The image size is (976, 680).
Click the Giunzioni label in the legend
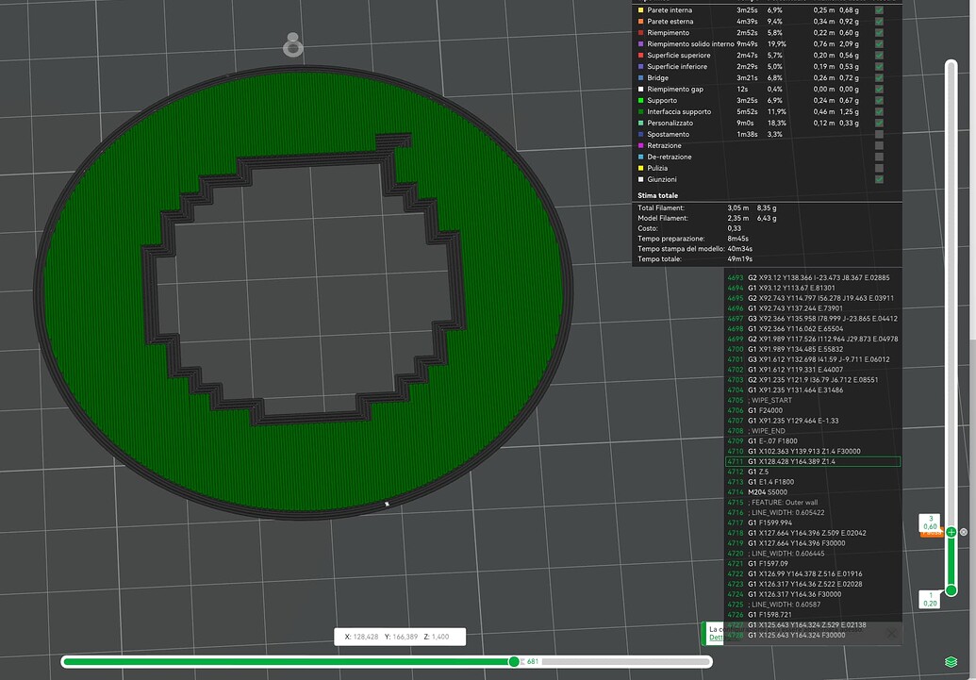(662, 179)
